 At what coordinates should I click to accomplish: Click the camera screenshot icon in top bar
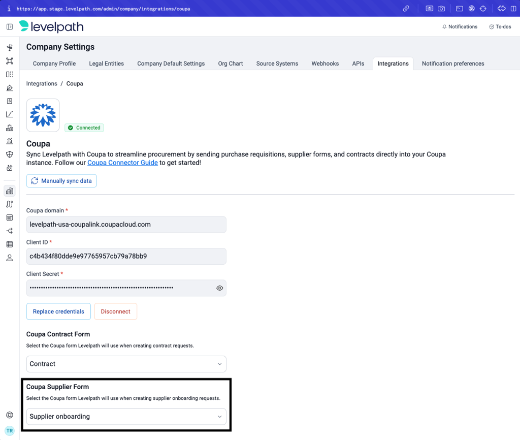[441, 9]
